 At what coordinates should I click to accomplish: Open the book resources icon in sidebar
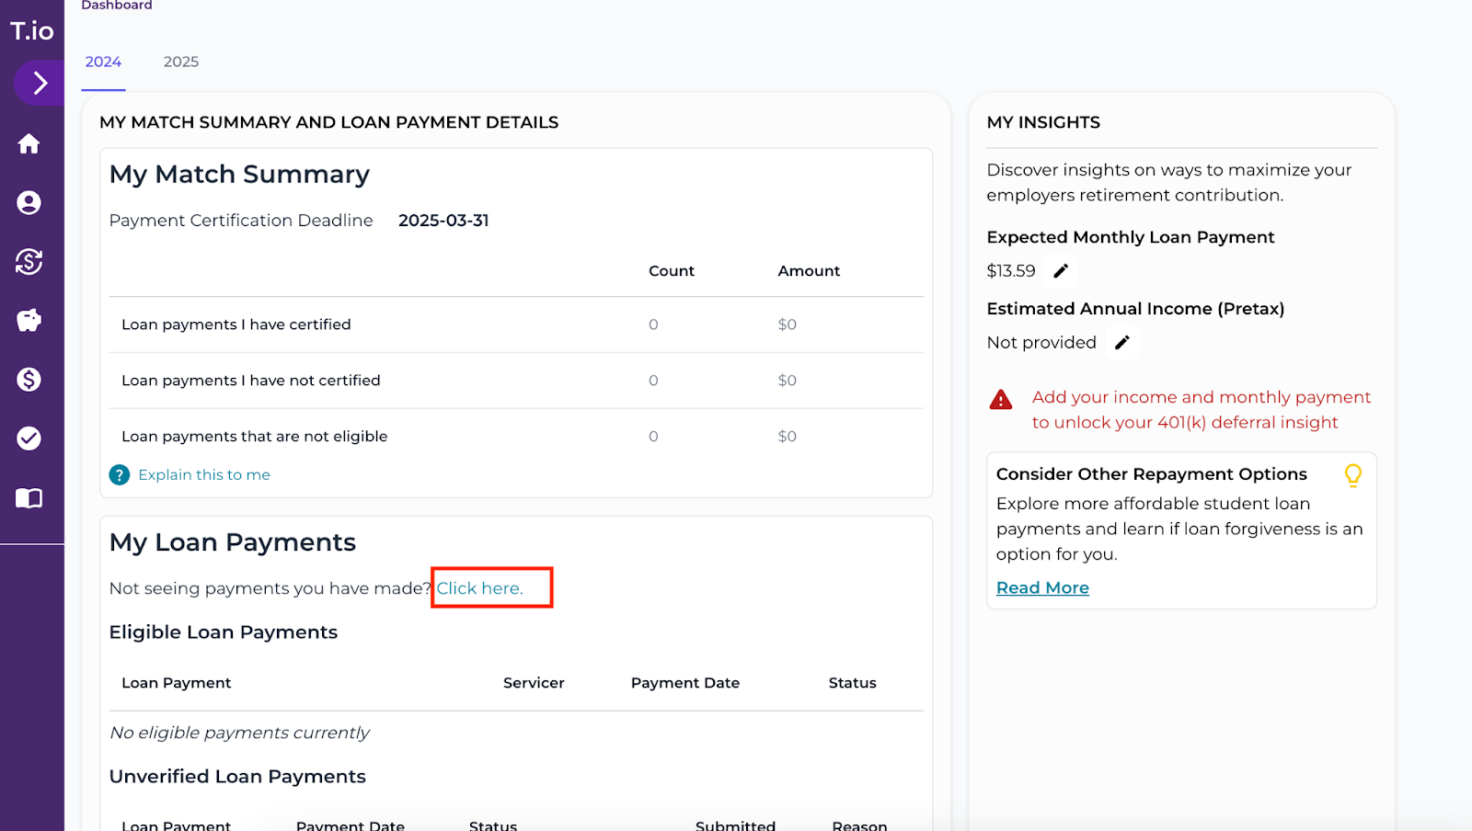click(x=29, y=497)
